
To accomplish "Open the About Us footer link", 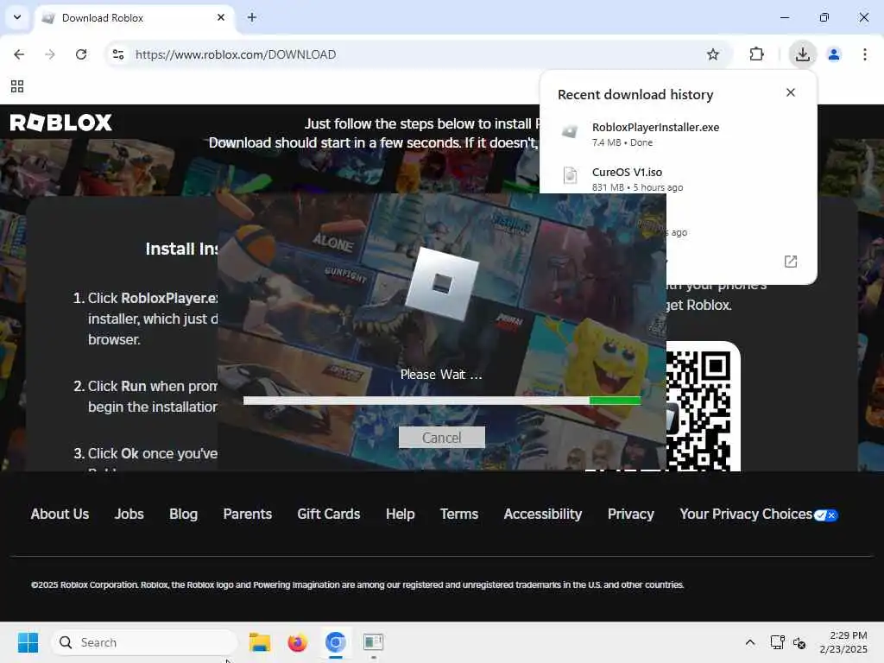I will coord(60,515).
